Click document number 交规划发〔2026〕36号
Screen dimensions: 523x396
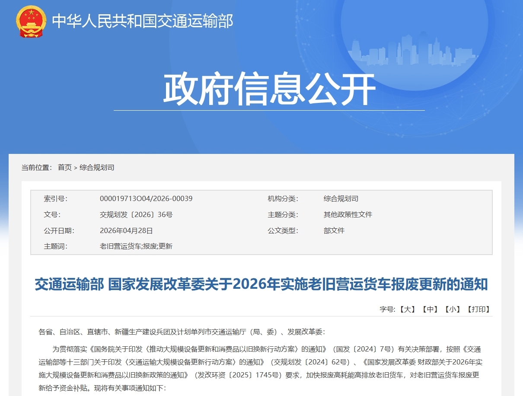click(x=136, y=215)
